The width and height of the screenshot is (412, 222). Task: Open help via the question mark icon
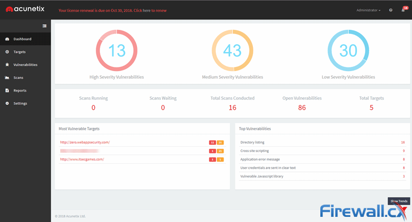tap(391, 10)
